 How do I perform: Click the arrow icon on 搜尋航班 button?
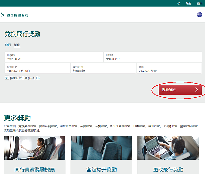197,90
